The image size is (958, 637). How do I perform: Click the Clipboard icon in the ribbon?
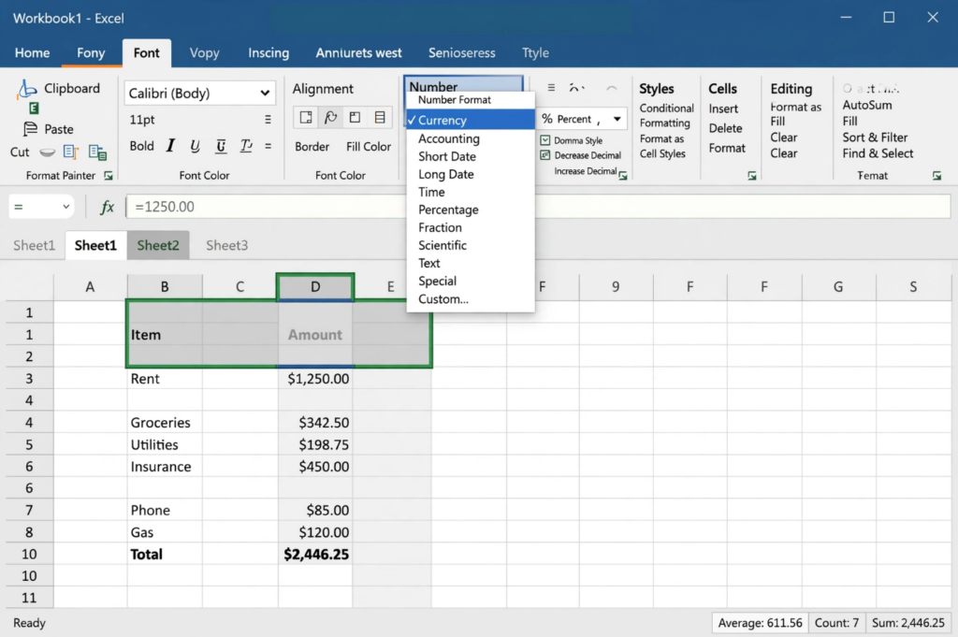(x=27, y=89)
